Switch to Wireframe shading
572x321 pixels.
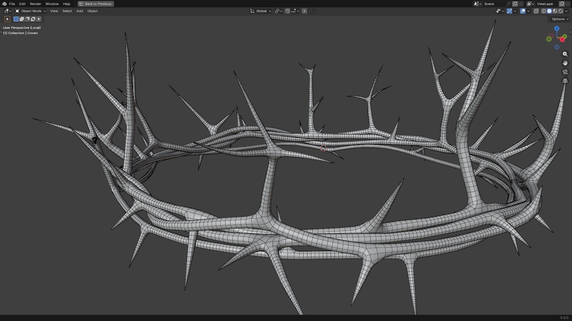[x=544, y=11]
